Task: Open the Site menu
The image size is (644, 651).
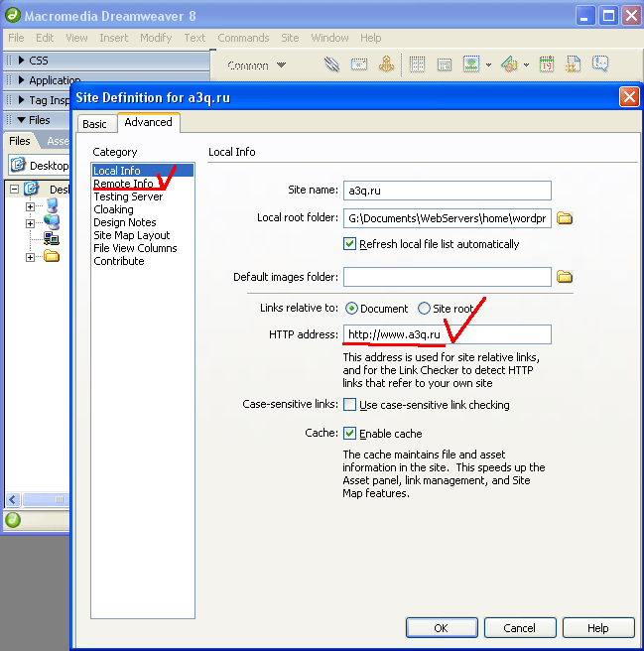Action: [x=290, y=38]
